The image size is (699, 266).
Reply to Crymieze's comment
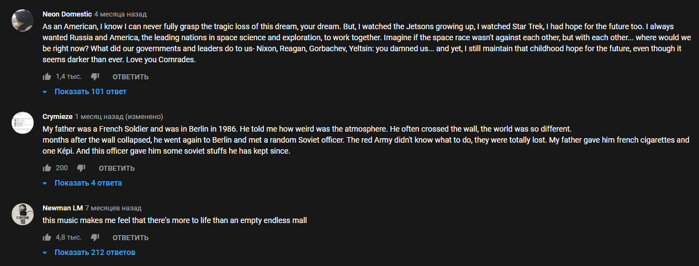pos(116,168)
